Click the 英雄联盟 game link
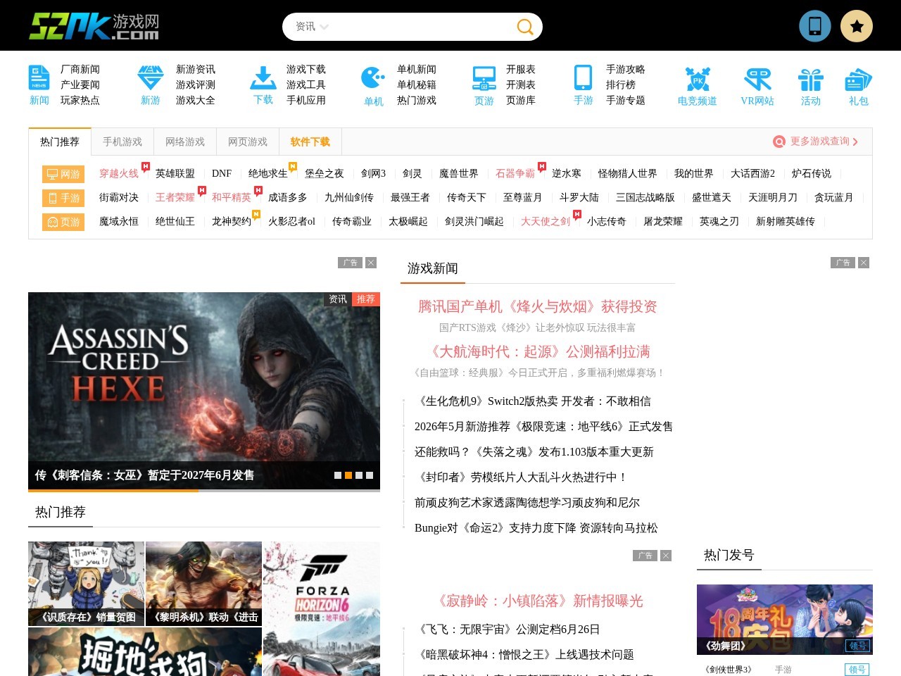This screenshot has width=901, height=676. point(175,174)
